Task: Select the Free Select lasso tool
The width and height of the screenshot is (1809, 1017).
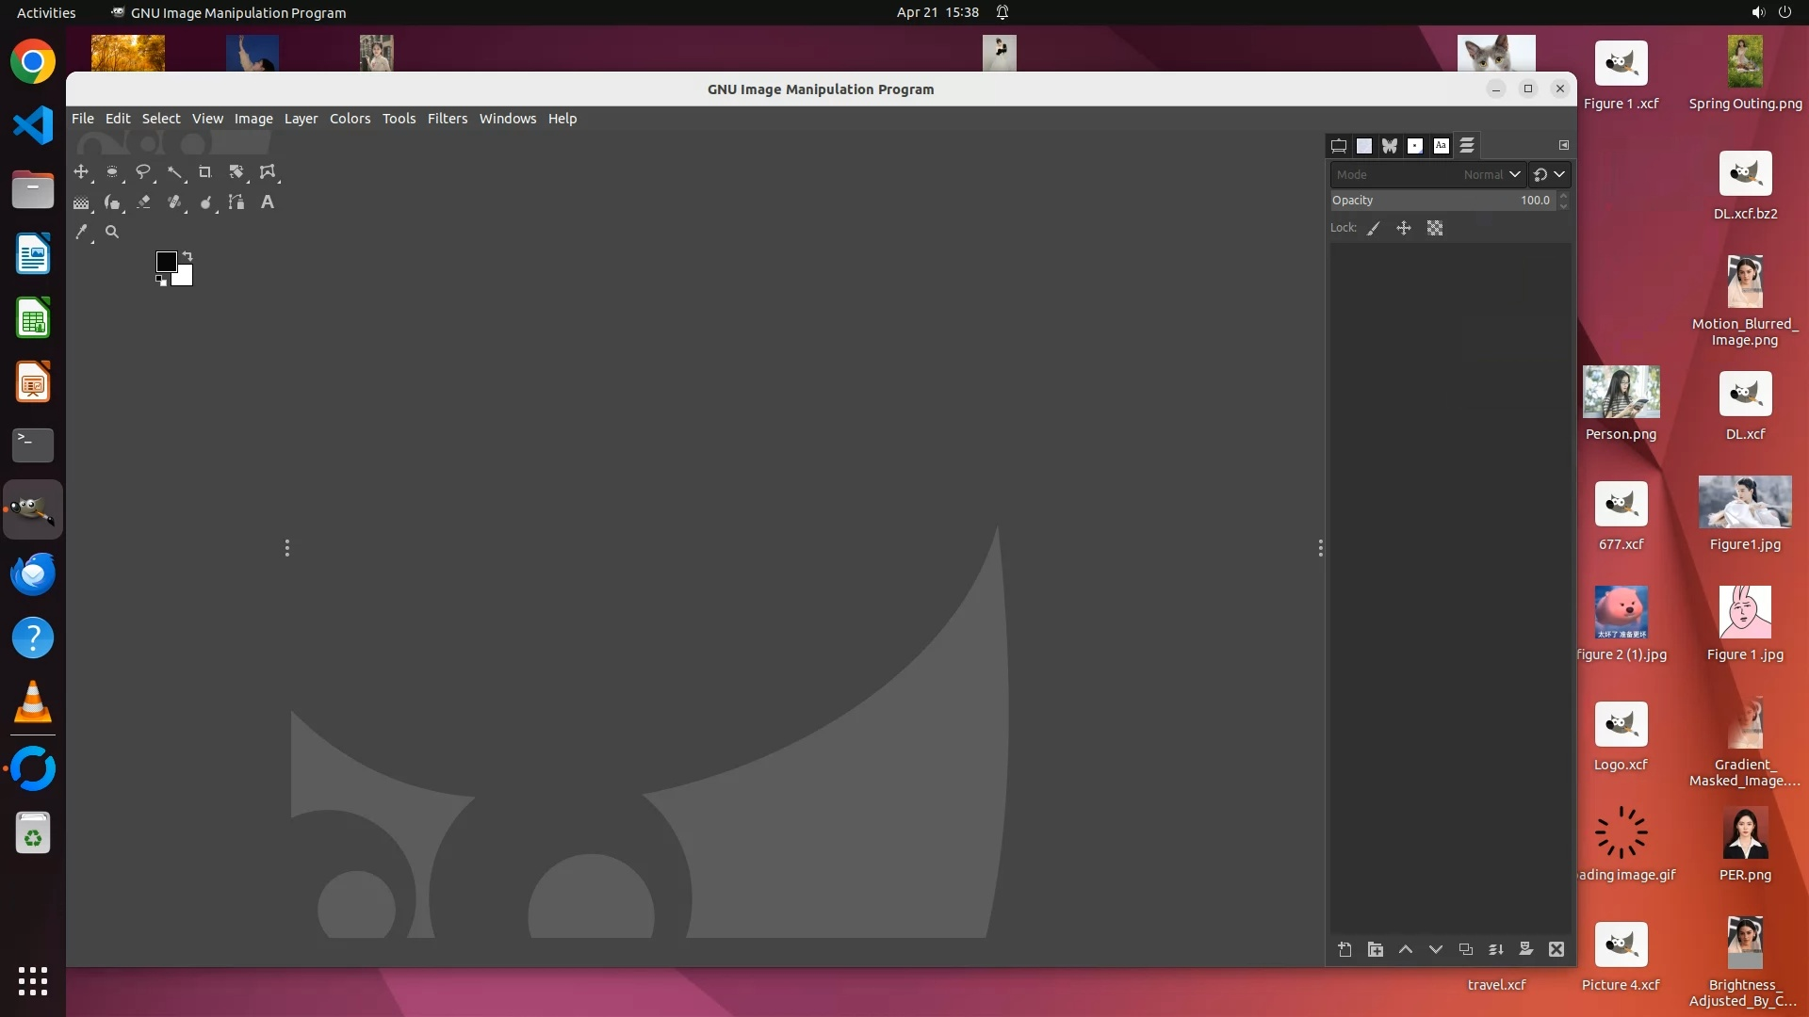Action: coord(143,172)
